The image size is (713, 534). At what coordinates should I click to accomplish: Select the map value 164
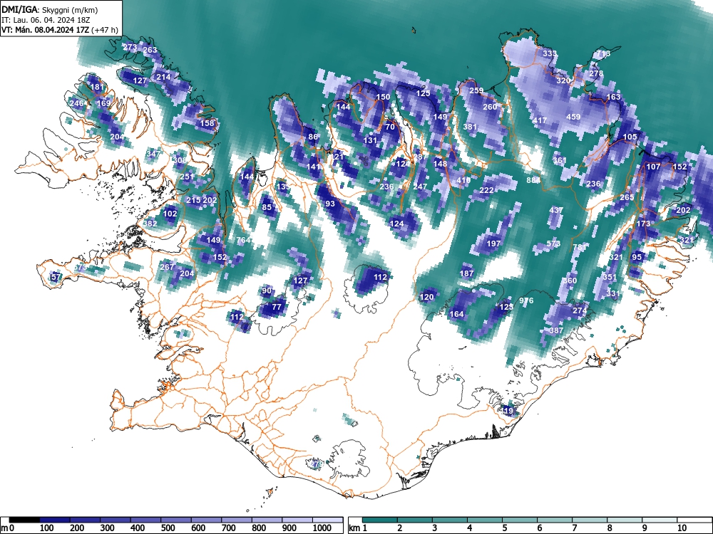click(456, 314)
